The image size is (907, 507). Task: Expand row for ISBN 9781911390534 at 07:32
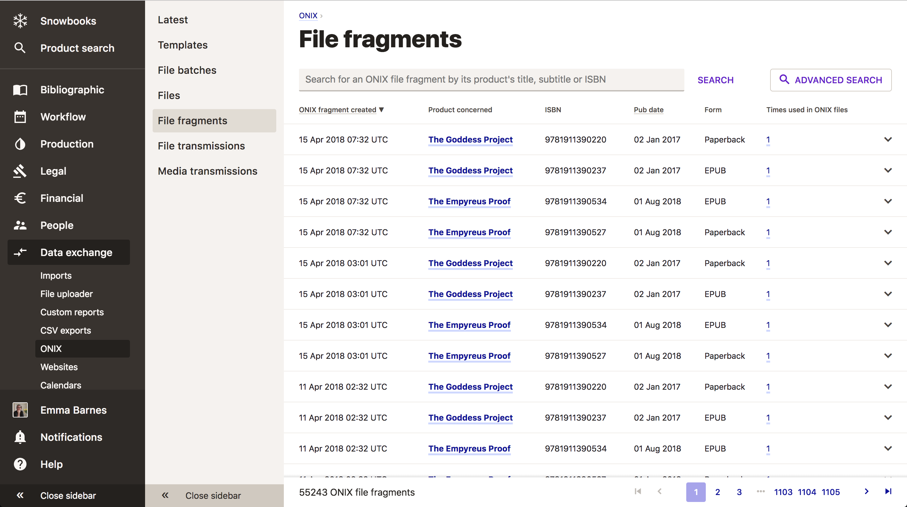click(888, 201)
